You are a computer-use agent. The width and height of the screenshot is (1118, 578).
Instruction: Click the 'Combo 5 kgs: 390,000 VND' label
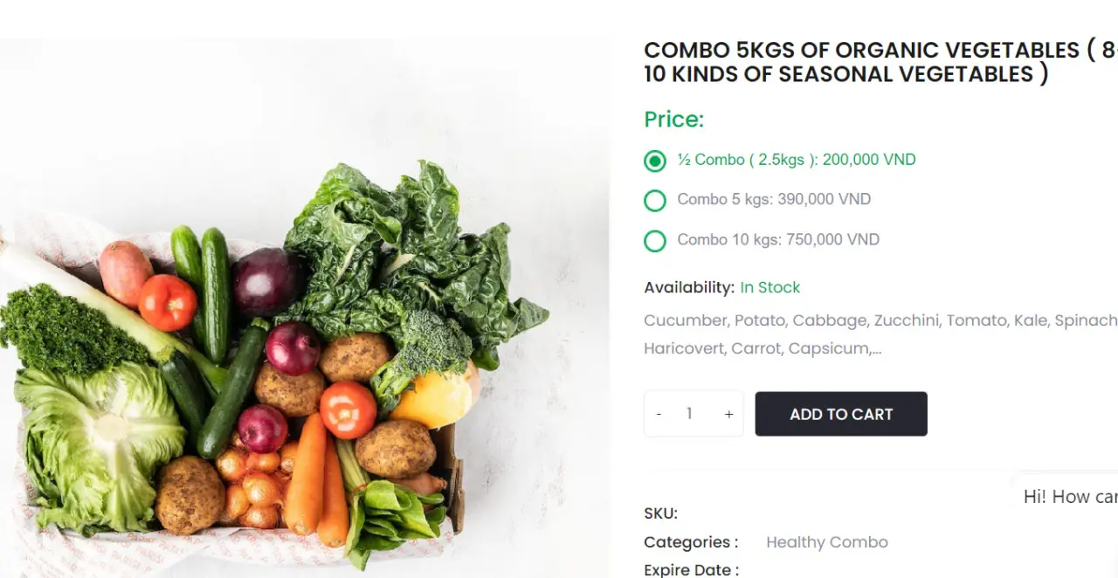click(x=774, y=199)
